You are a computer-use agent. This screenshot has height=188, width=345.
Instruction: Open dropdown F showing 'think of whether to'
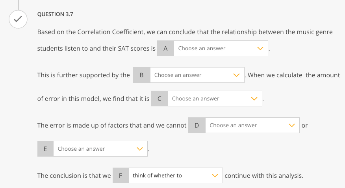[x=175, y=175]
